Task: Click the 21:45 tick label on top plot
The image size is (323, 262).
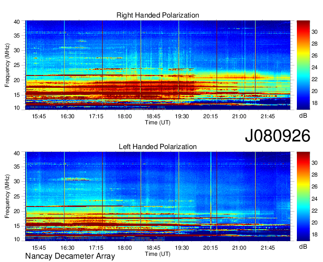Action: coord(268,116)
